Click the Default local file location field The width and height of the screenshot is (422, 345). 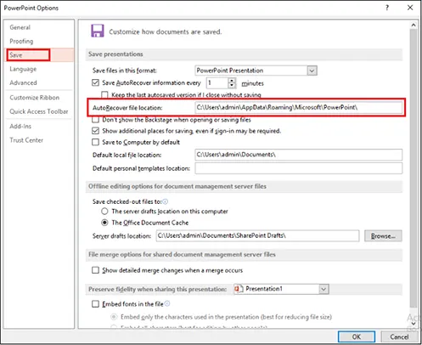pos(299,155)
